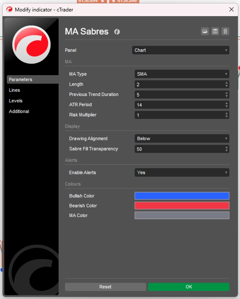The height and width of the screenshot is (299, 240).
Task: Pick the gray MA Color swatch
Action: (x=182, y=215)
